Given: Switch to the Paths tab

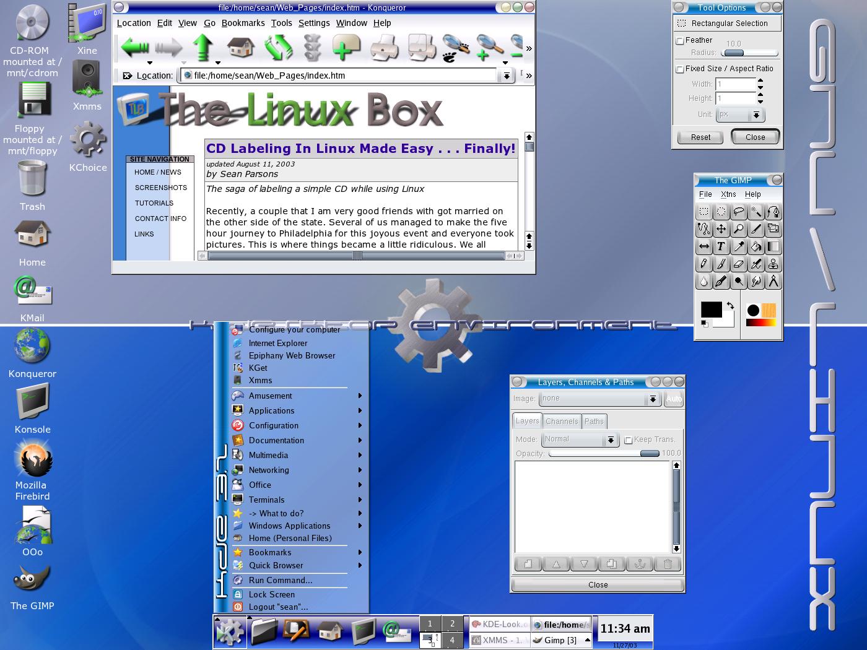Looking at the screenshot, I should (594, 422).
